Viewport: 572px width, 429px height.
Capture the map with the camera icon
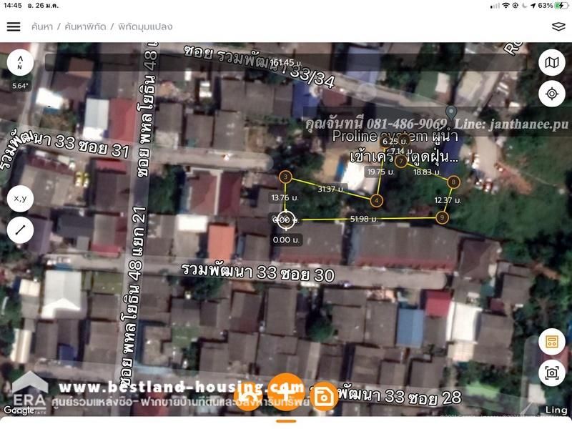551,373
